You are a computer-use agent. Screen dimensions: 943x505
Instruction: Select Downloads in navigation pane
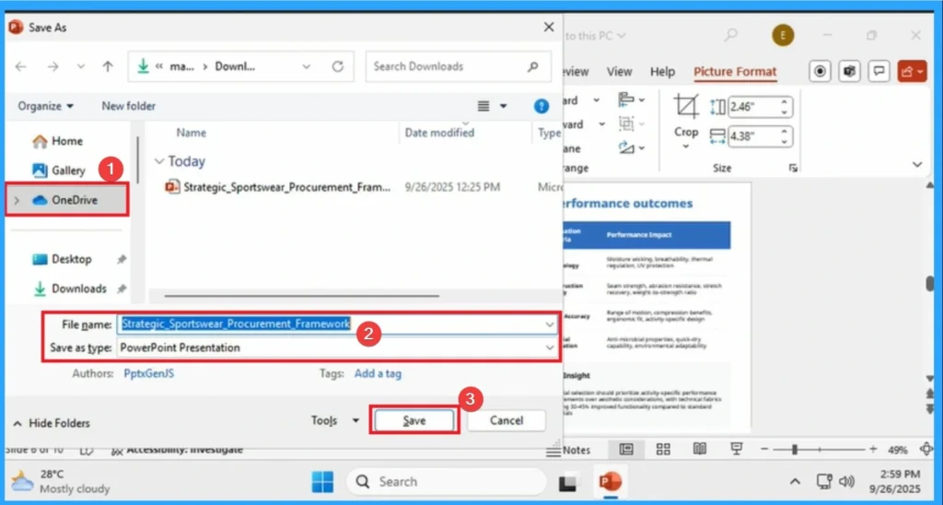coord(70,288)
